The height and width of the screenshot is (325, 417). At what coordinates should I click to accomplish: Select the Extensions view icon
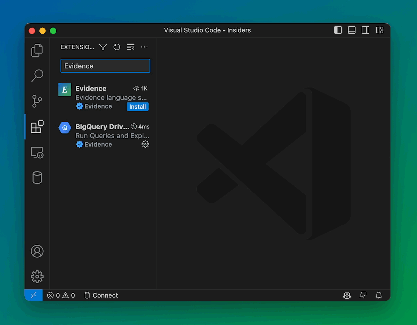(37, 127)
